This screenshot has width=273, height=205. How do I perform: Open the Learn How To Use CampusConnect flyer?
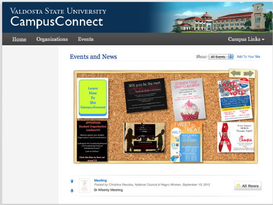click(92, 98)
